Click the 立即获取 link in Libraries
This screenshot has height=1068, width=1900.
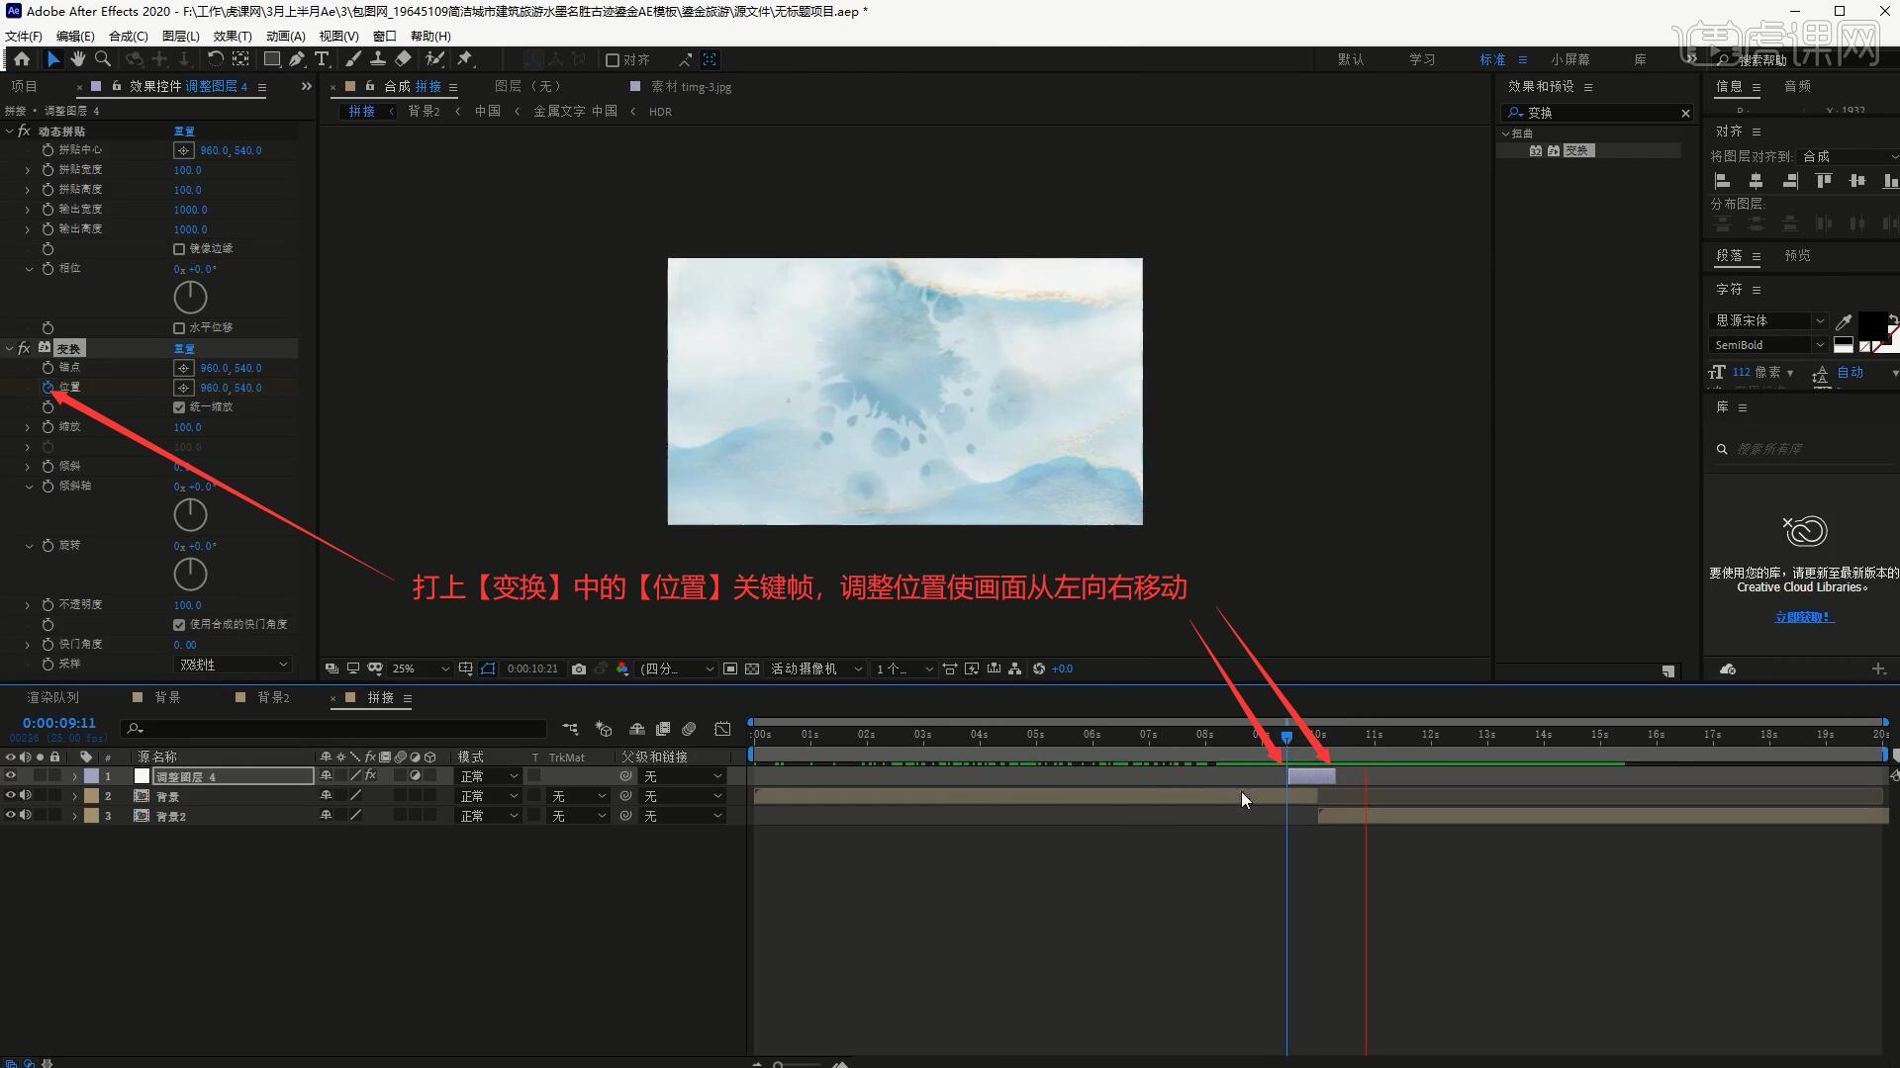click(1803, 617)
